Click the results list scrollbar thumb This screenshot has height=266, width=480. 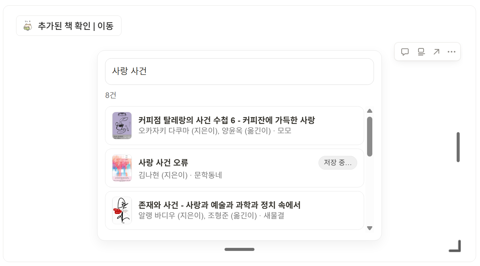(370, 136)
